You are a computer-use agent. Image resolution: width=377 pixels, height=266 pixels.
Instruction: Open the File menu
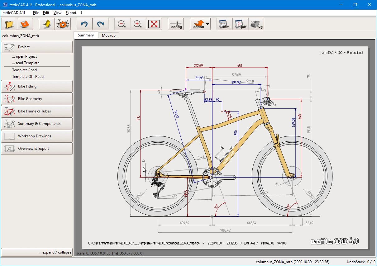(x=36, y=13)
